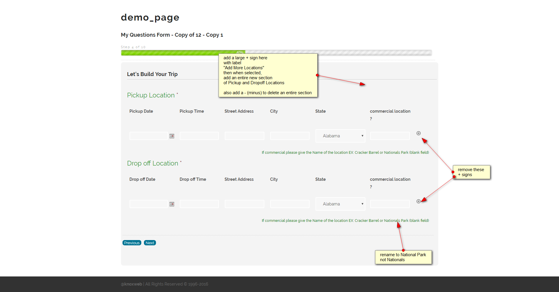Expand the Drop off Location State dropdown
This screenshot has height=292, width=559.
(x=340, y=204)
